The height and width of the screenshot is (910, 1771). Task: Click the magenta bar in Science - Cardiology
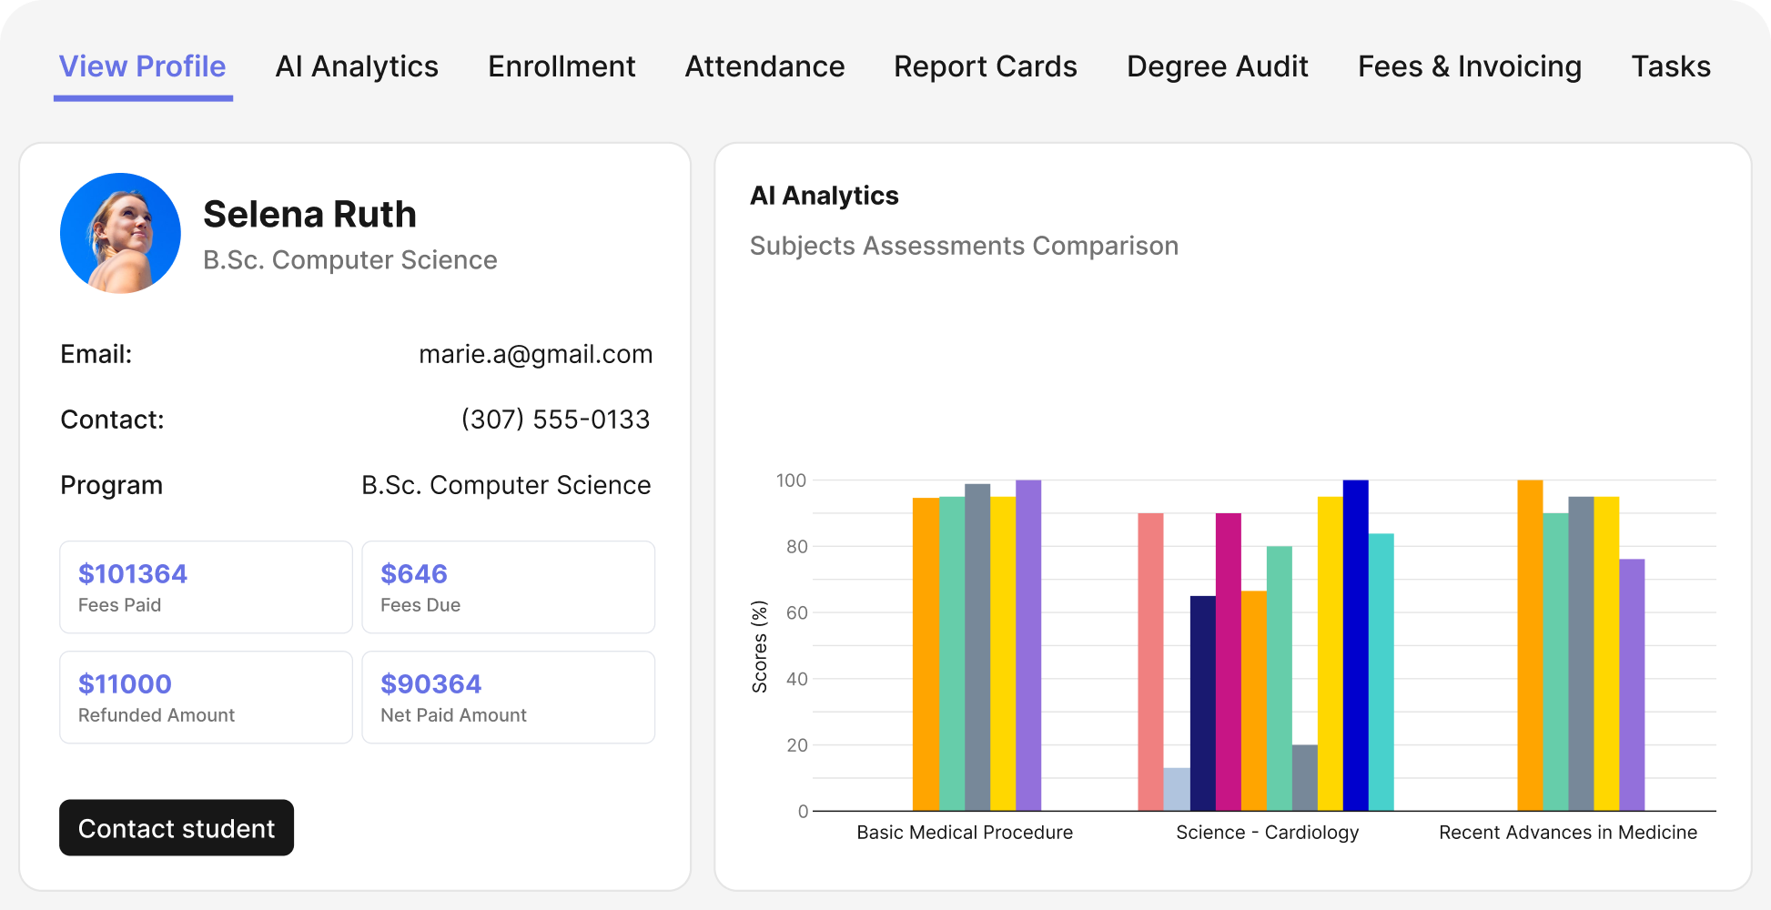click(1229, 662)
